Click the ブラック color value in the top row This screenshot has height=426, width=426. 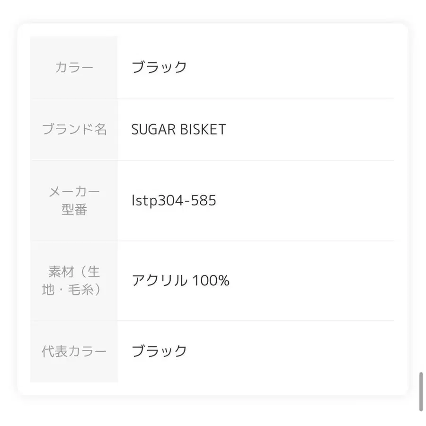[x=159, y=67]
